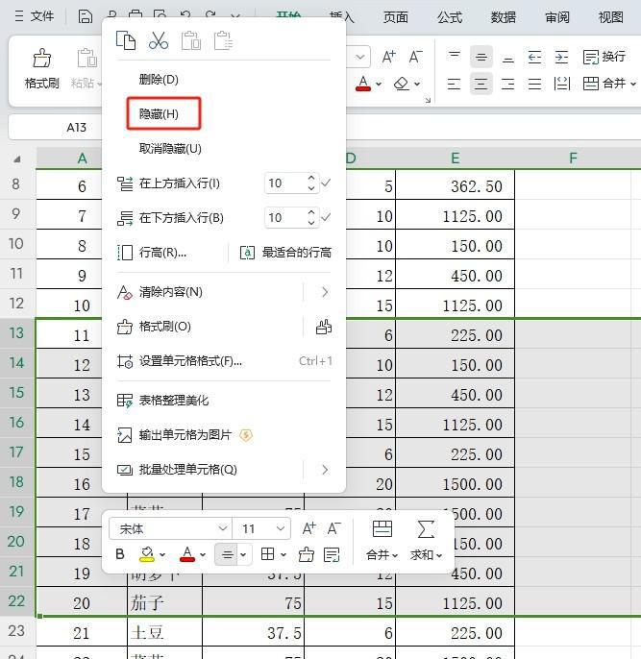
Task: Toggle 换行 wrap text in the ribbon
Action: tap(604, 57)
